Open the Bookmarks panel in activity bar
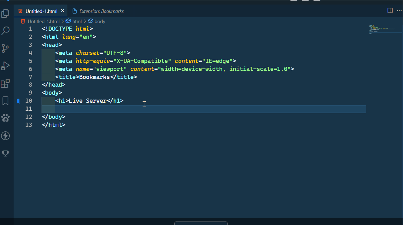This screenshot has height=225, width=403. pos(5,101)
